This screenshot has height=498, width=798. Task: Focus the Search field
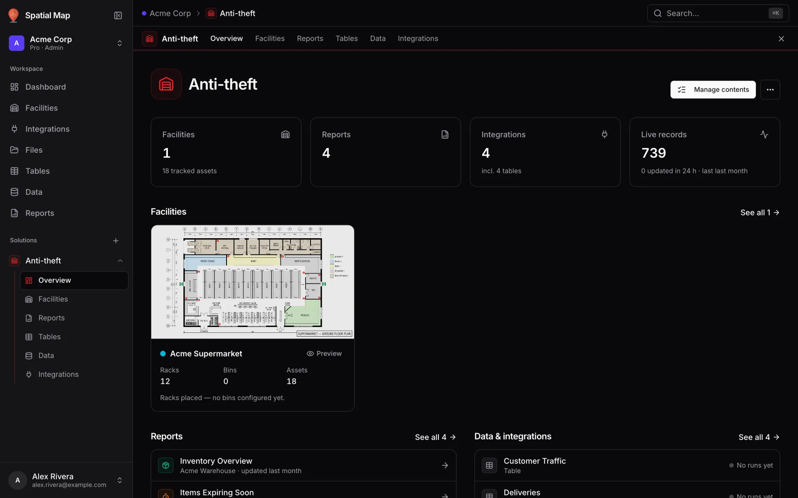tap(718, 13)
